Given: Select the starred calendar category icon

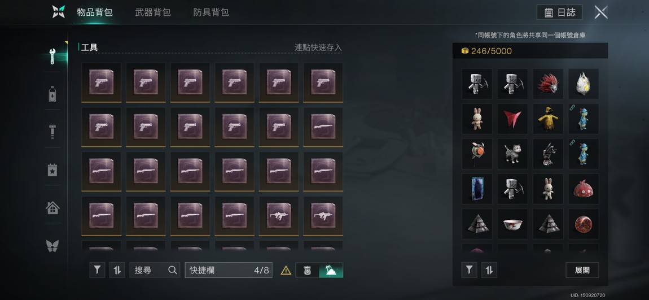Looking at the screenshot, I should pos(52,170).
